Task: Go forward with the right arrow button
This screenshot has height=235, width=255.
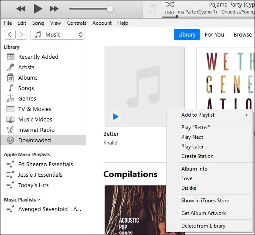Action: pyautogui.click(x=21, y=34)
